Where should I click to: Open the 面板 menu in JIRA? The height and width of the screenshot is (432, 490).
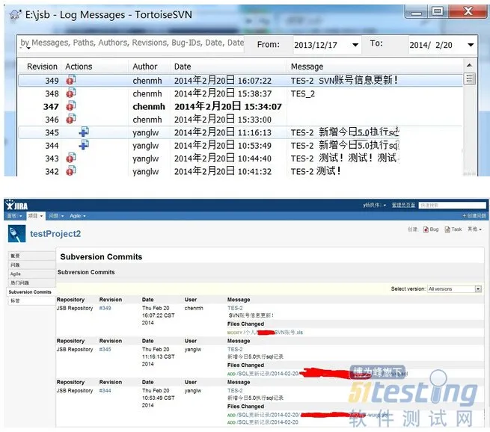14,216
